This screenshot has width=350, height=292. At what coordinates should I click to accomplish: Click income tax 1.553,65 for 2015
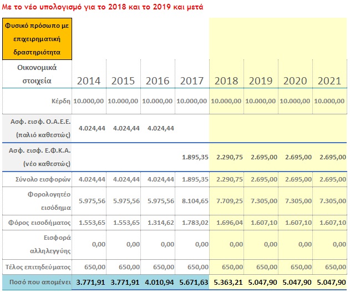point(126,223)
